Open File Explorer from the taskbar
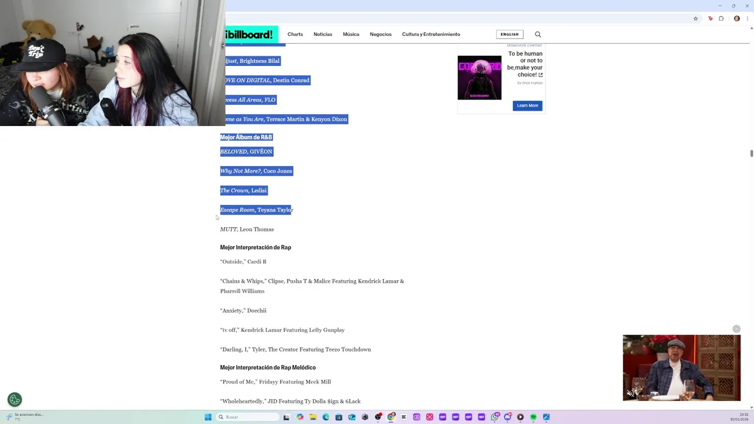Image resolution: width=754 pixels, height=424 pixels. click(313, 417)
